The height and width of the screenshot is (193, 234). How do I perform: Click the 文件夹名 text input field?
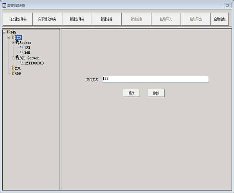[155, 79]
